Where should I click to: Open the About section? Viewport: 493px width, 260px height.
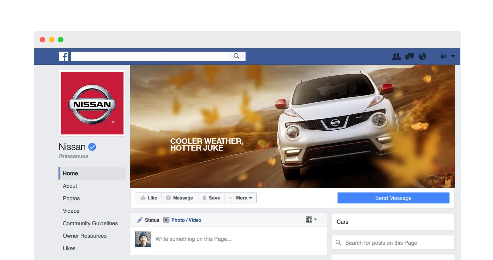click(70, 186)
